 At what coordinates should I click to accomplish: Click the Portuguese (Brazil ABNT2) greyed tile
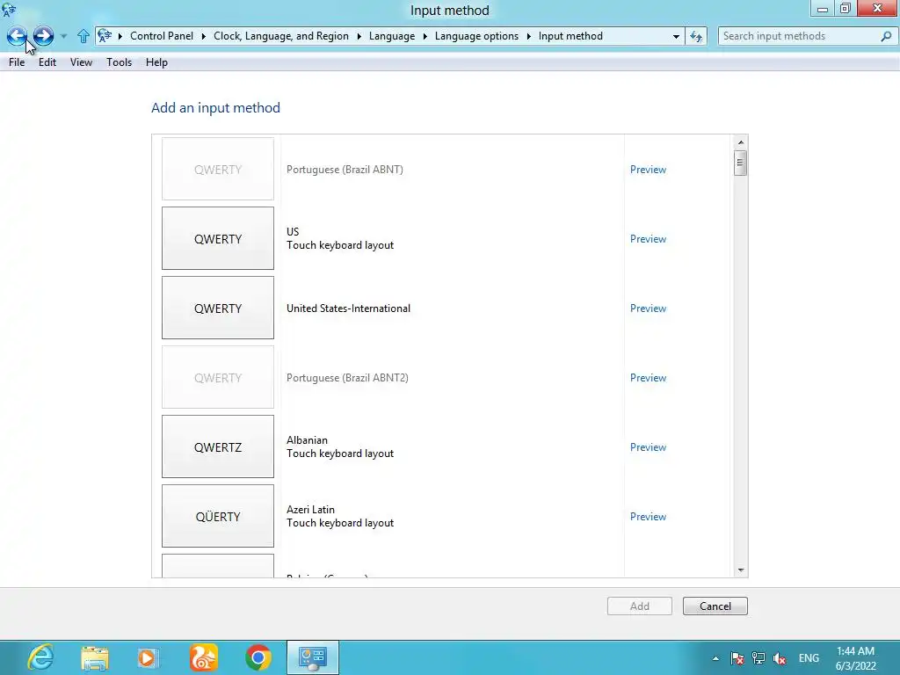[218, 377]
